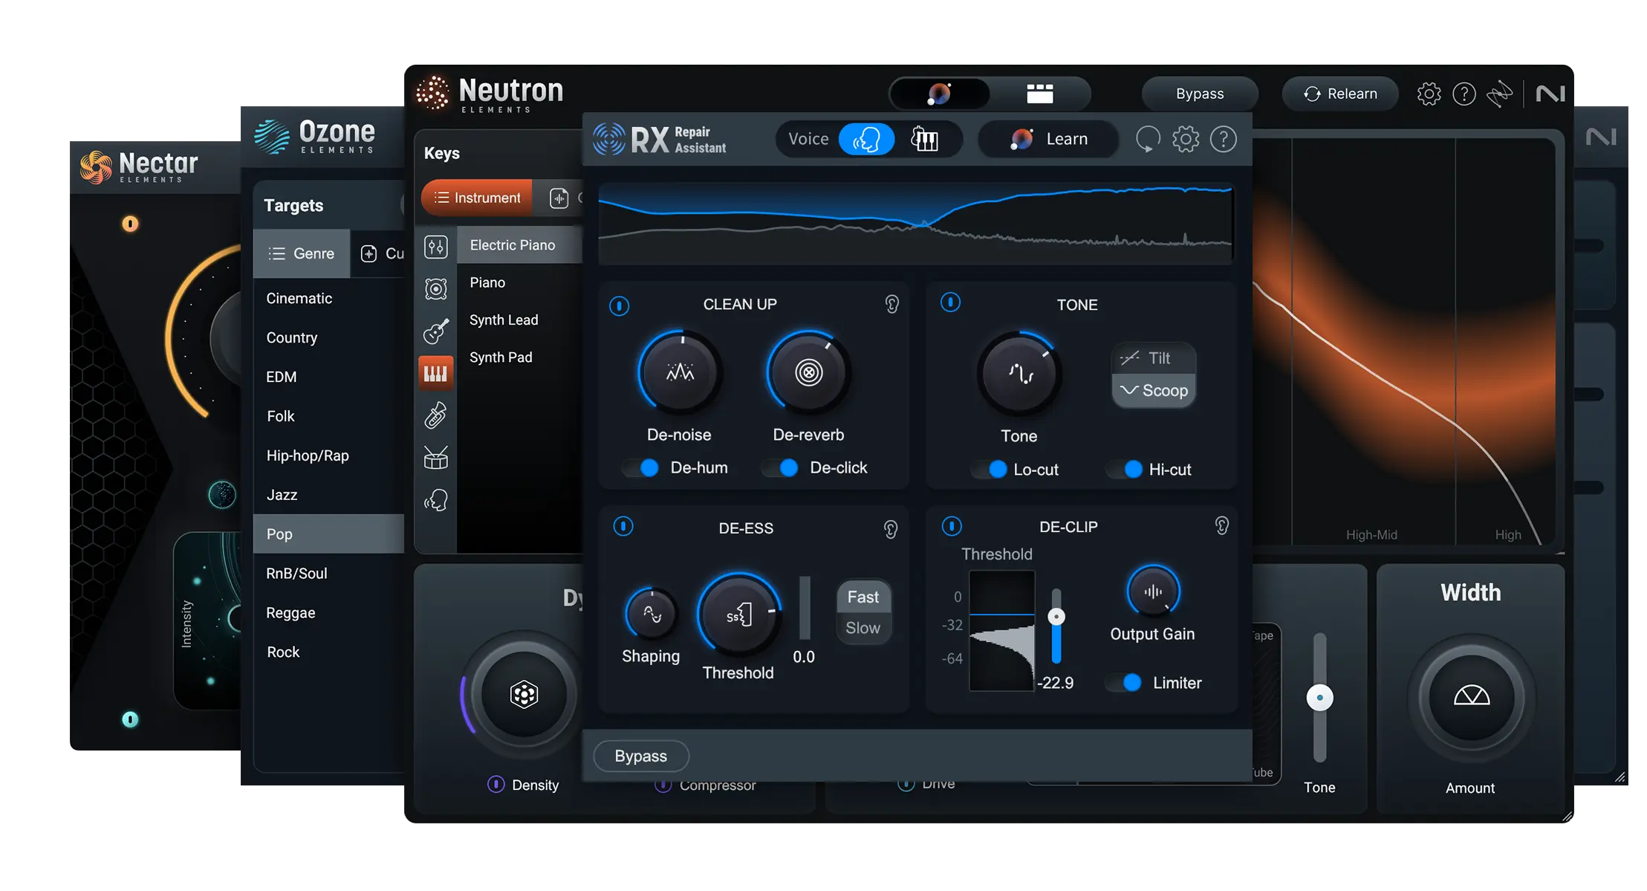Image resolution: width=1647 pixels, height=891 pixels.
Task: Select Hip-hop/Rap genre in Ozone
Action: tap(328, 456)
